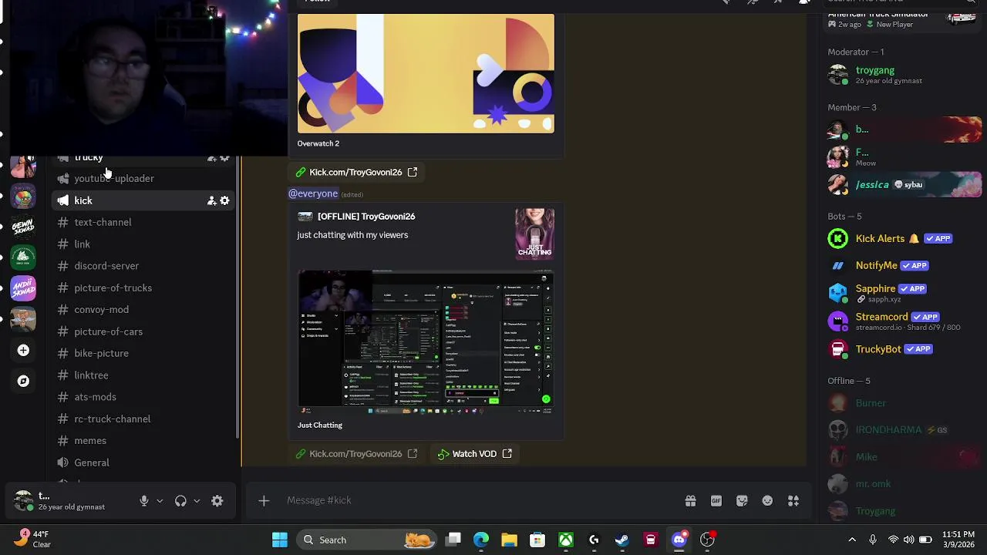Open the gift Nitro icon

[x=690, y=501]
